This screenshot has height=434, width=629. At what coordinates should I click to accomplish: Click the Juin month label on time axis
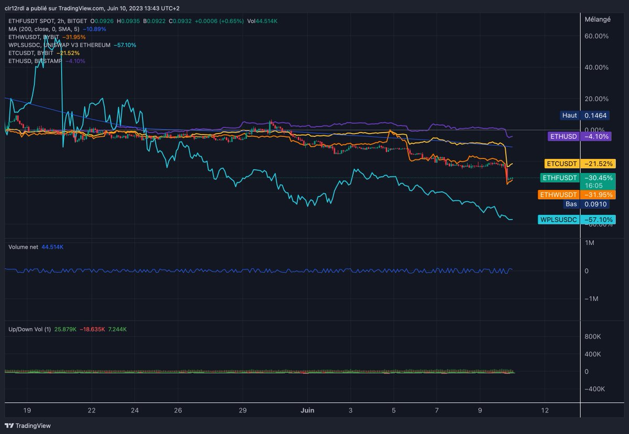coord(308,410)
